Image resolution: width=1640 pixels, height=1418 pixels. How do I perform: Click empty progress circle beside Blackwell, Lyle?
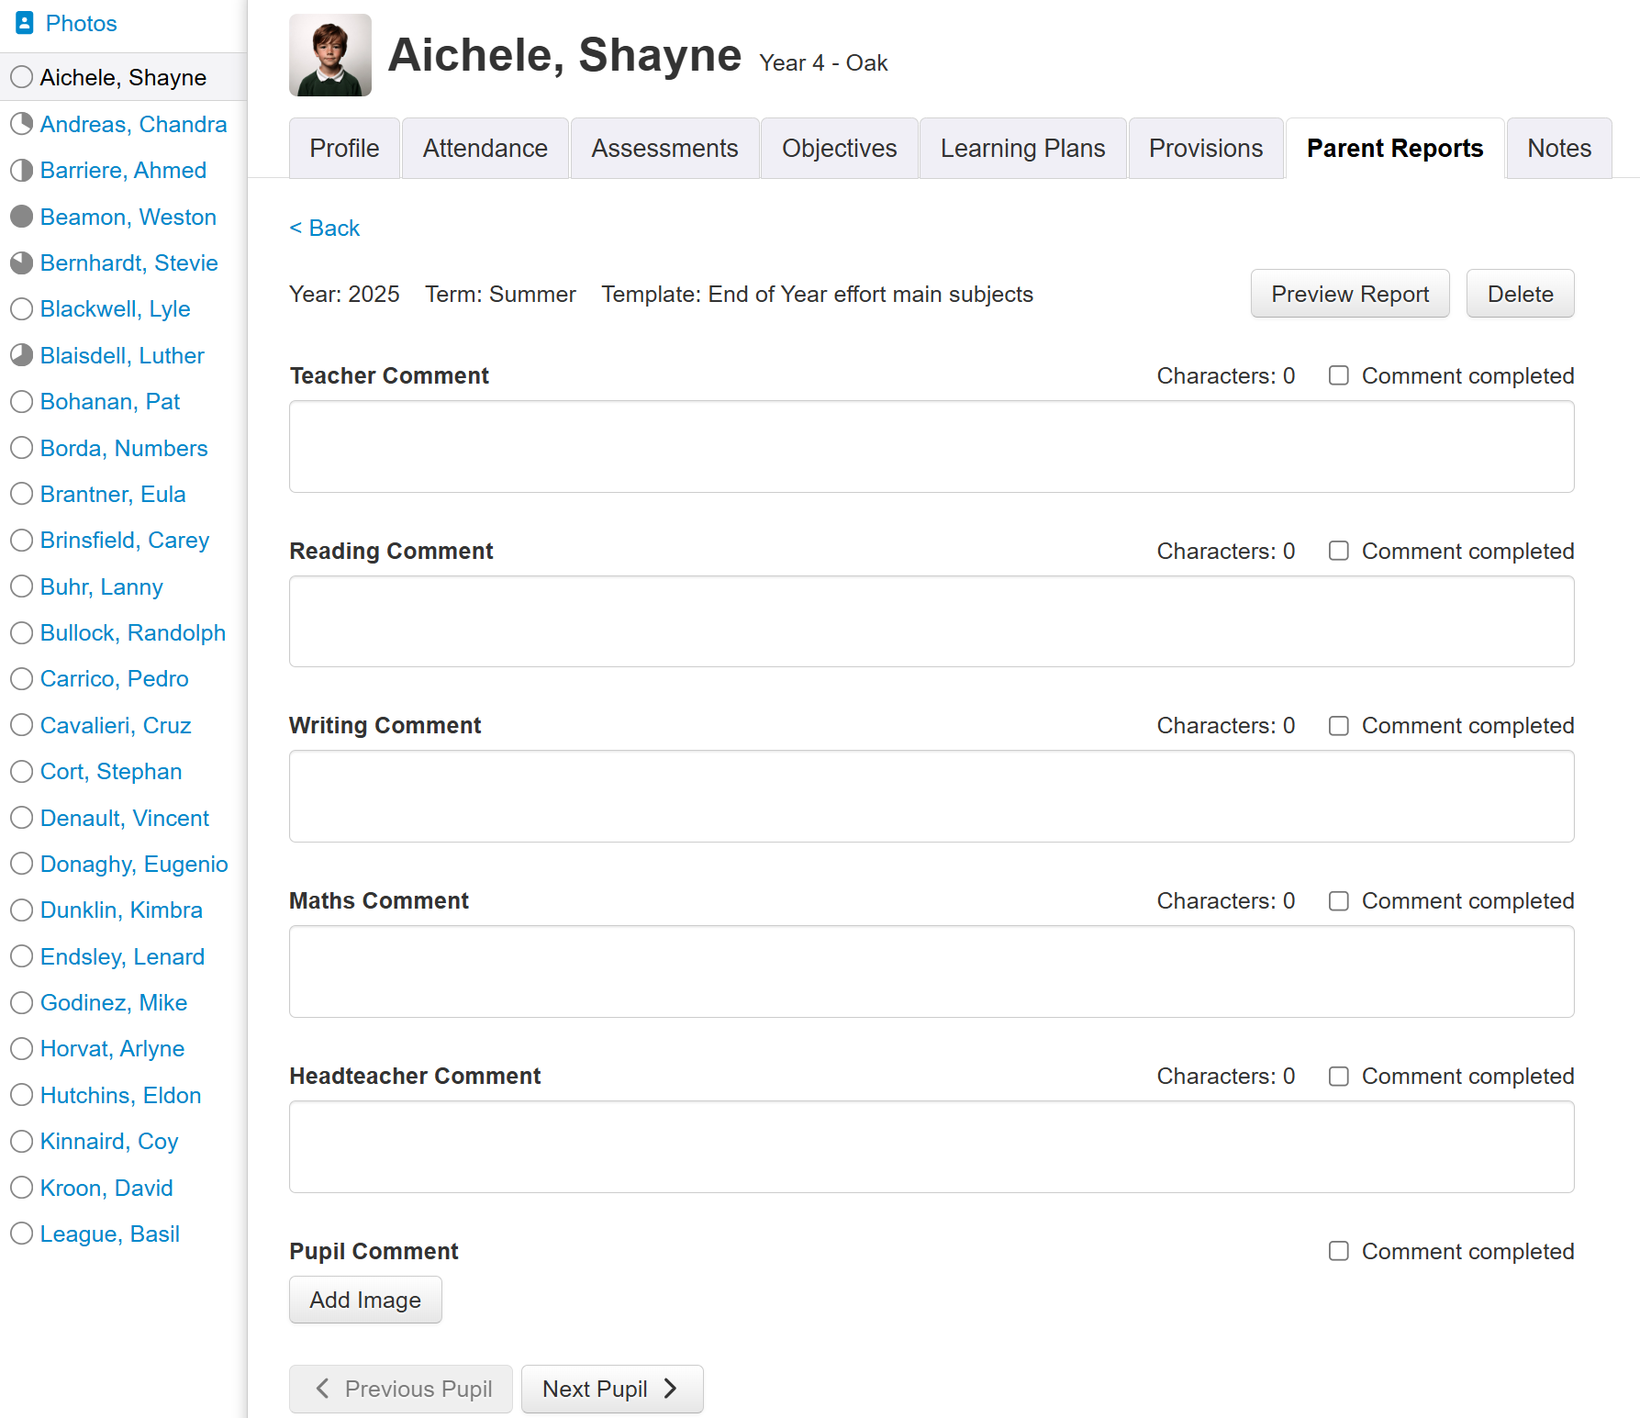[22, 308]
